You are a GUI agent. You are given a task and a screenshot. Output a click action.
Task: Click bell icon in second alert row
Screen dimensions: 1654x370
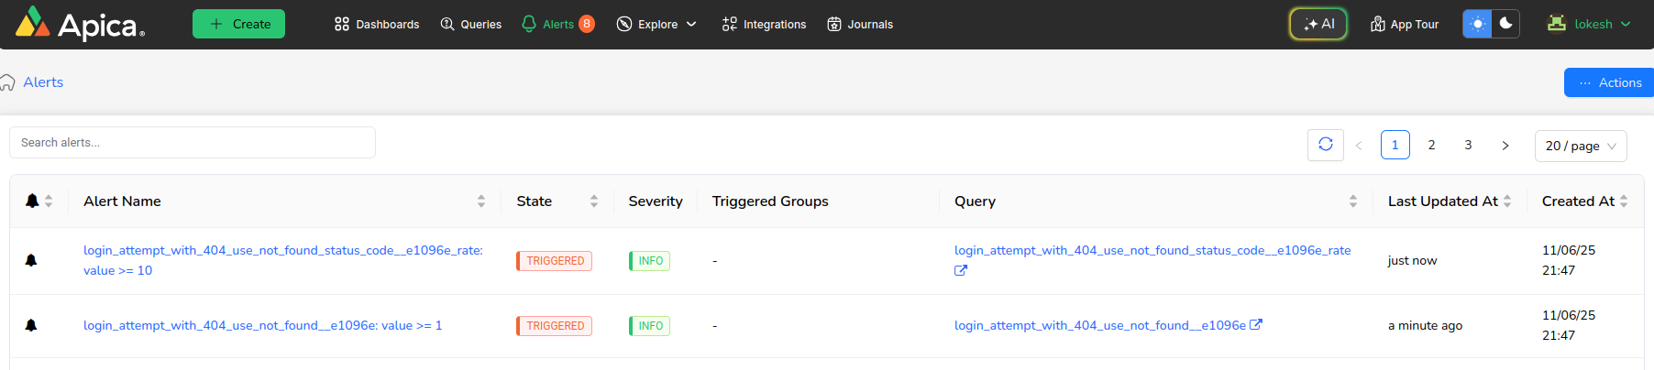tap(31, 326)
